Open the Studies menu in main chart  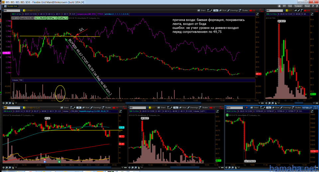coord(244,10)
